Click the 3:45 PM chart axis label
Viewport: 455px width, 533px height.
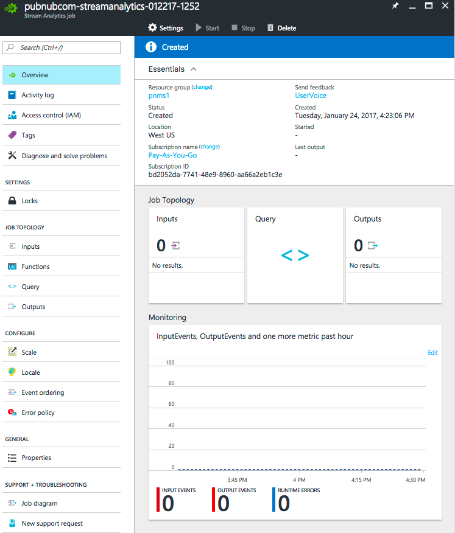click(x=237, y=480)
